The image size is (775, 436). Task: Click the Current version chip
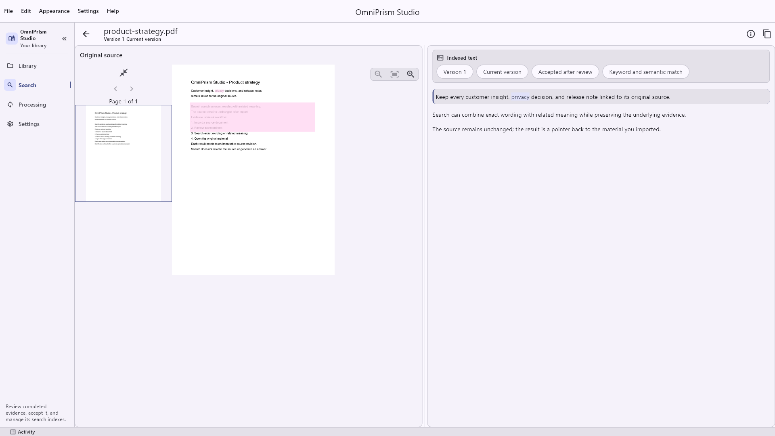[502, 72]
